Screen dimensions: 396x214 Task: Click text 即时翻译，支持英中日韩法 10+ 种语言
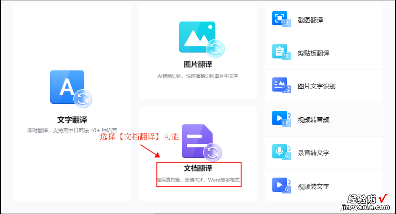pyautogui.click(x=72, y=130)
